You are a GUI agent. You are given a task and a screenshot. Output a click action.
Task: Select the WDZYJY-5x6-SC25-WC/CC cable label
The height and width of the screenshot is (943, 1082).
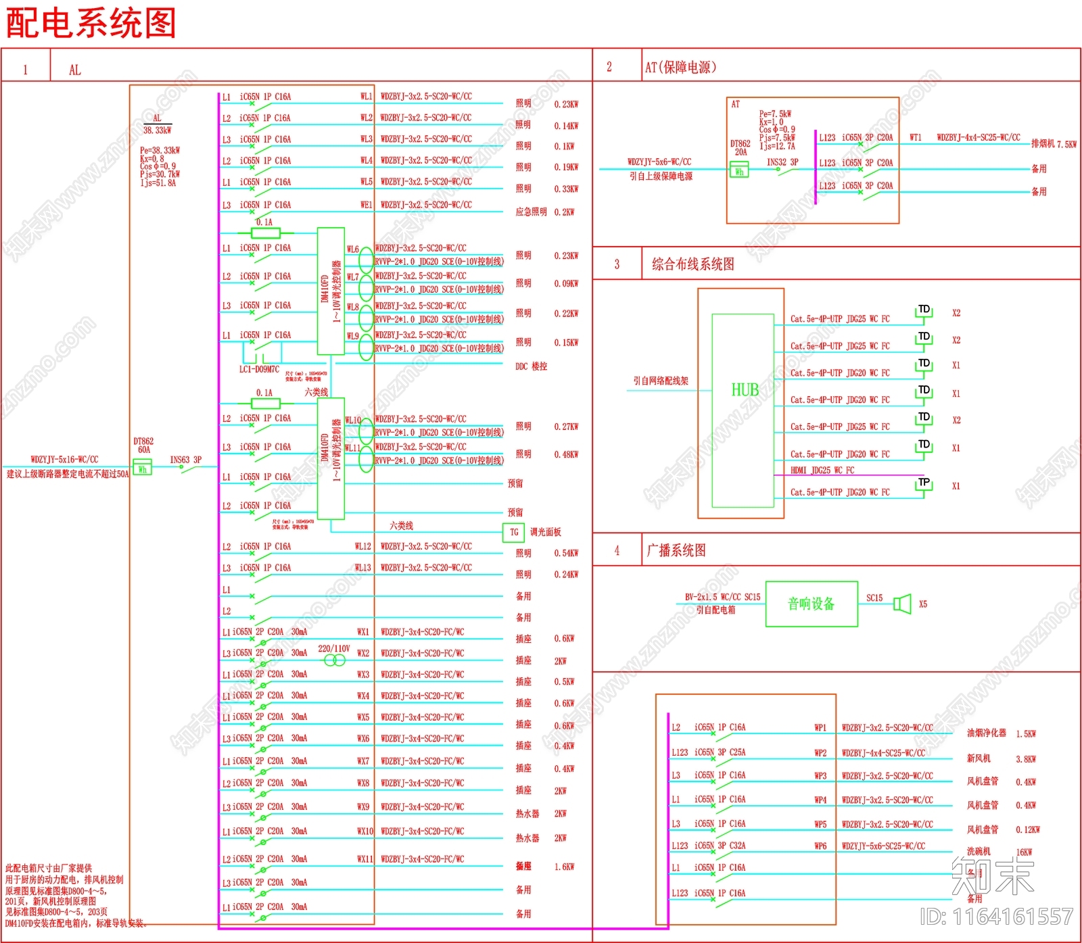point(883,846)
